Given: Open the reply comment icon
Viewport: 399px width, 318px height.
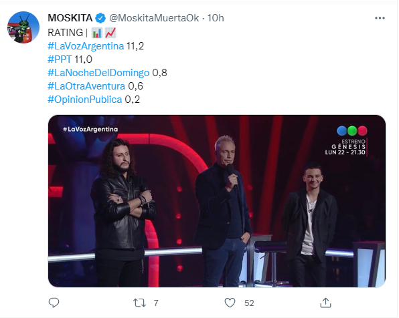Looking at the screenshot, I should [x=54, y=303].
